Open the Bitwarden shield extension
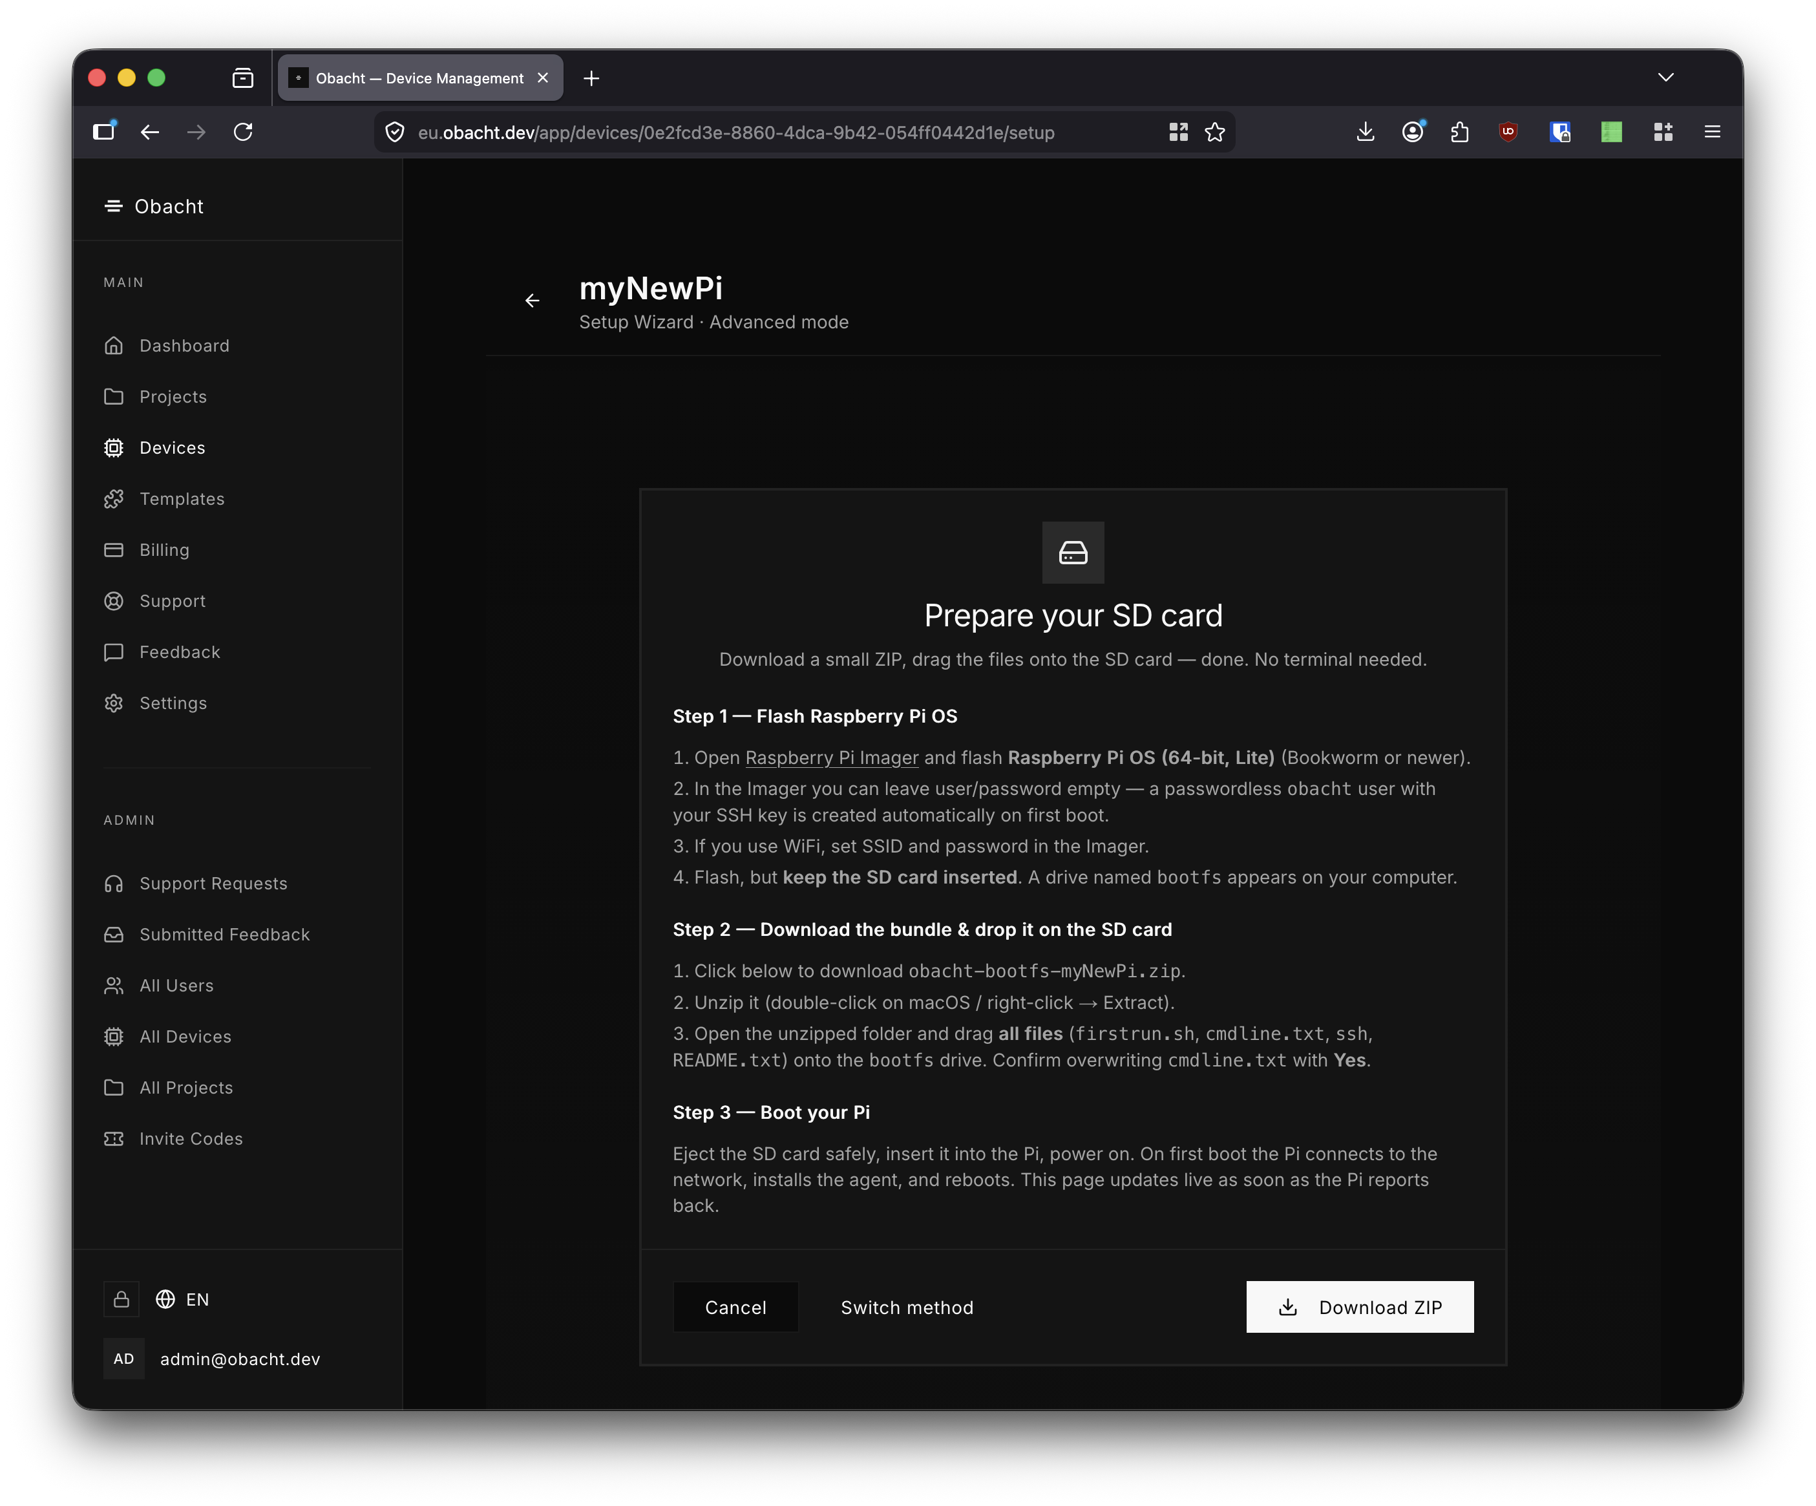 (1560, 131)
